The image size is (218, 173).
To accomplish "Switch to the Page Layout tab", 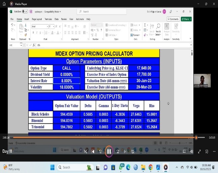I will 37,19.
